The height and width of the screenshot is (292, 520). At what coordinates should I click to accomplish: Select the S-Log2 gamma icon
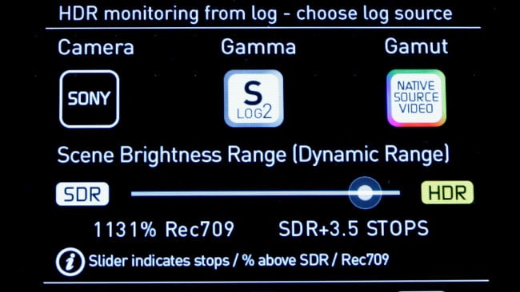point(254,98)
